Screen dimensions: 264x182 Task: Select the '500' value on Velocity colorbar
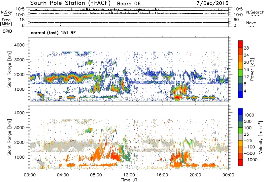tap(248, 122)
